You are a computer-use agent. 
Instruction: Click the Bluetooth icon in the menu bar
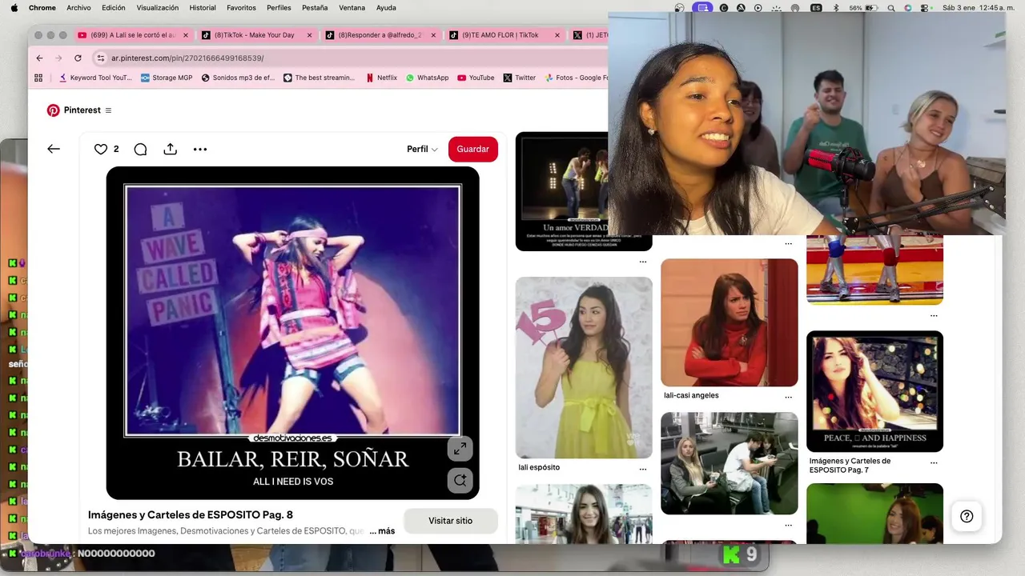click(x=836, y=8)
